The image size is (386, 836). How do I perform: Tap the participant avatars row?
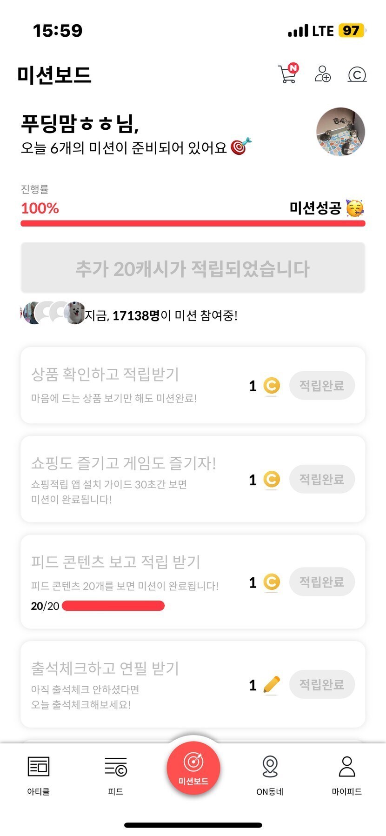(53, 313)
